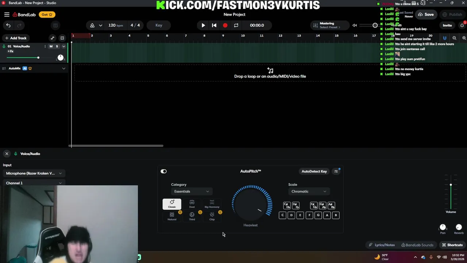Open the notifications bell
Screen dimensions: 467x263
tap(462, 25)
